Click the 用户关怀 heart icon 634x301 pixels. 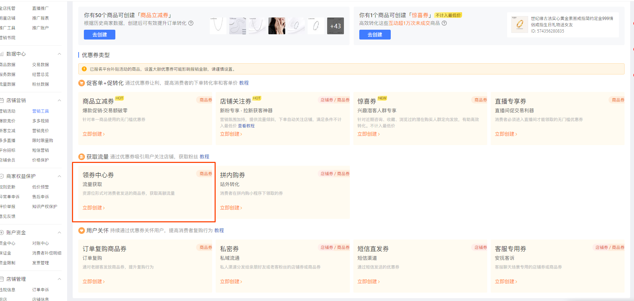[x=81, y=231]
